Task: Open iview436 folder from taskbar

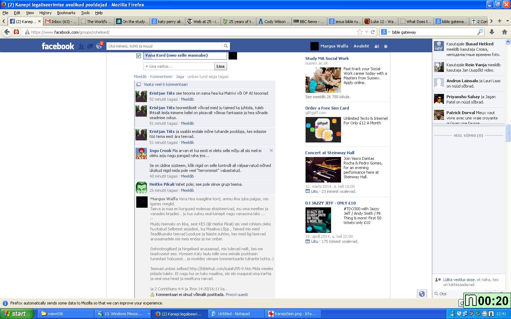Action: 66,314
